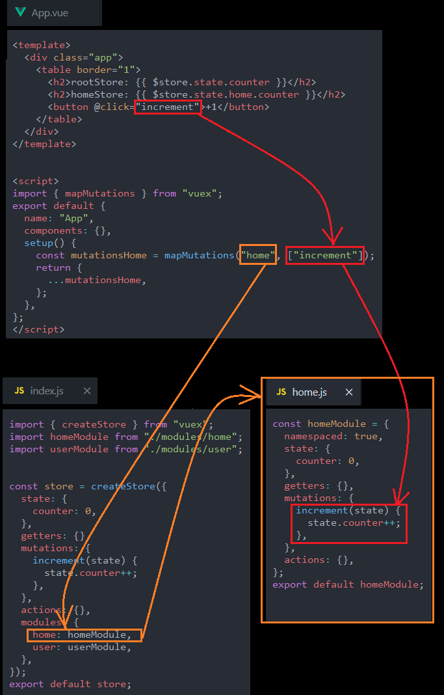Click the '...mutationsHome,' spread line
The width and height of the screenshot is (444, 695).
[x=97, y=280]
